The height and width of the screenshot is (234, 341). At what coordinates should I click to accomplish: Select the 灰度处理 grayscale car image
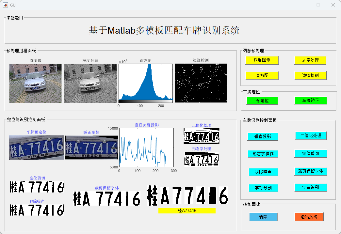[90, 83]
